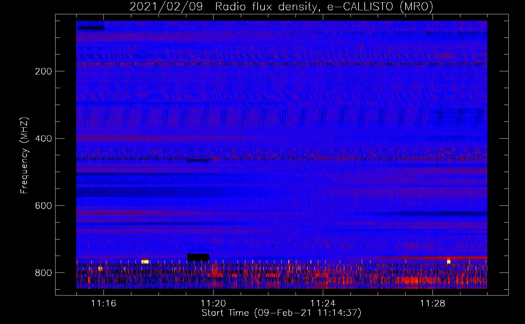Click the 'Frequency (MHZ)' axis label

24,156
